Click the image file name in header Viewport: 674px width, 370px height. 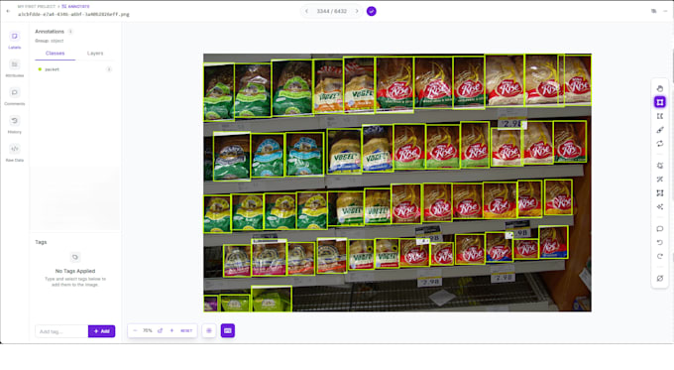(x=73, y=14)
